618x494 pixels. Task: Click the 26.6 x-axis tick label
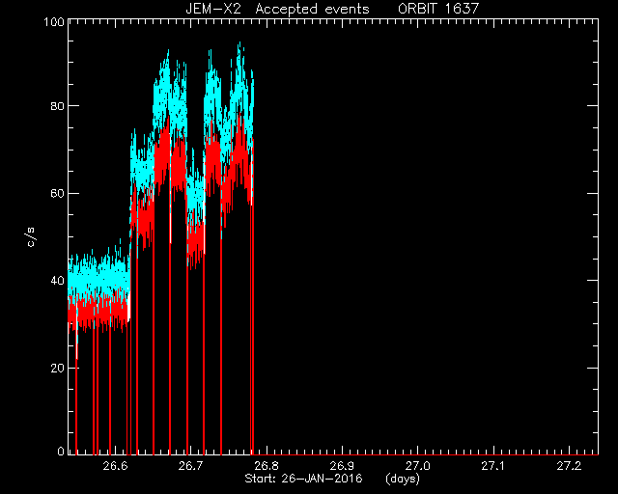click(115, 466)
